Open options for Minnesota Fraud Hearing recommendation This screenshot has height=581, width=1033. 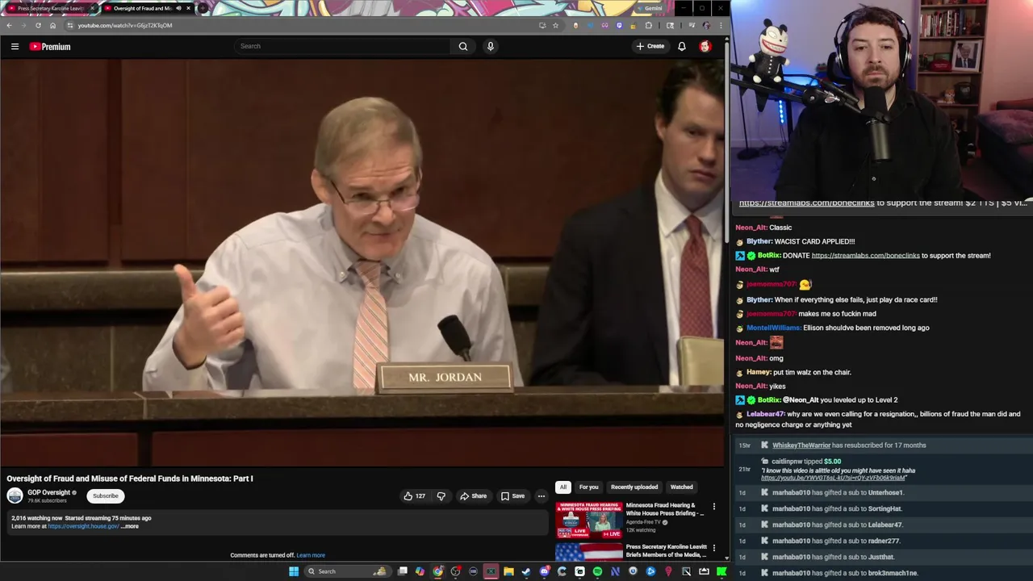coord(713,507)
